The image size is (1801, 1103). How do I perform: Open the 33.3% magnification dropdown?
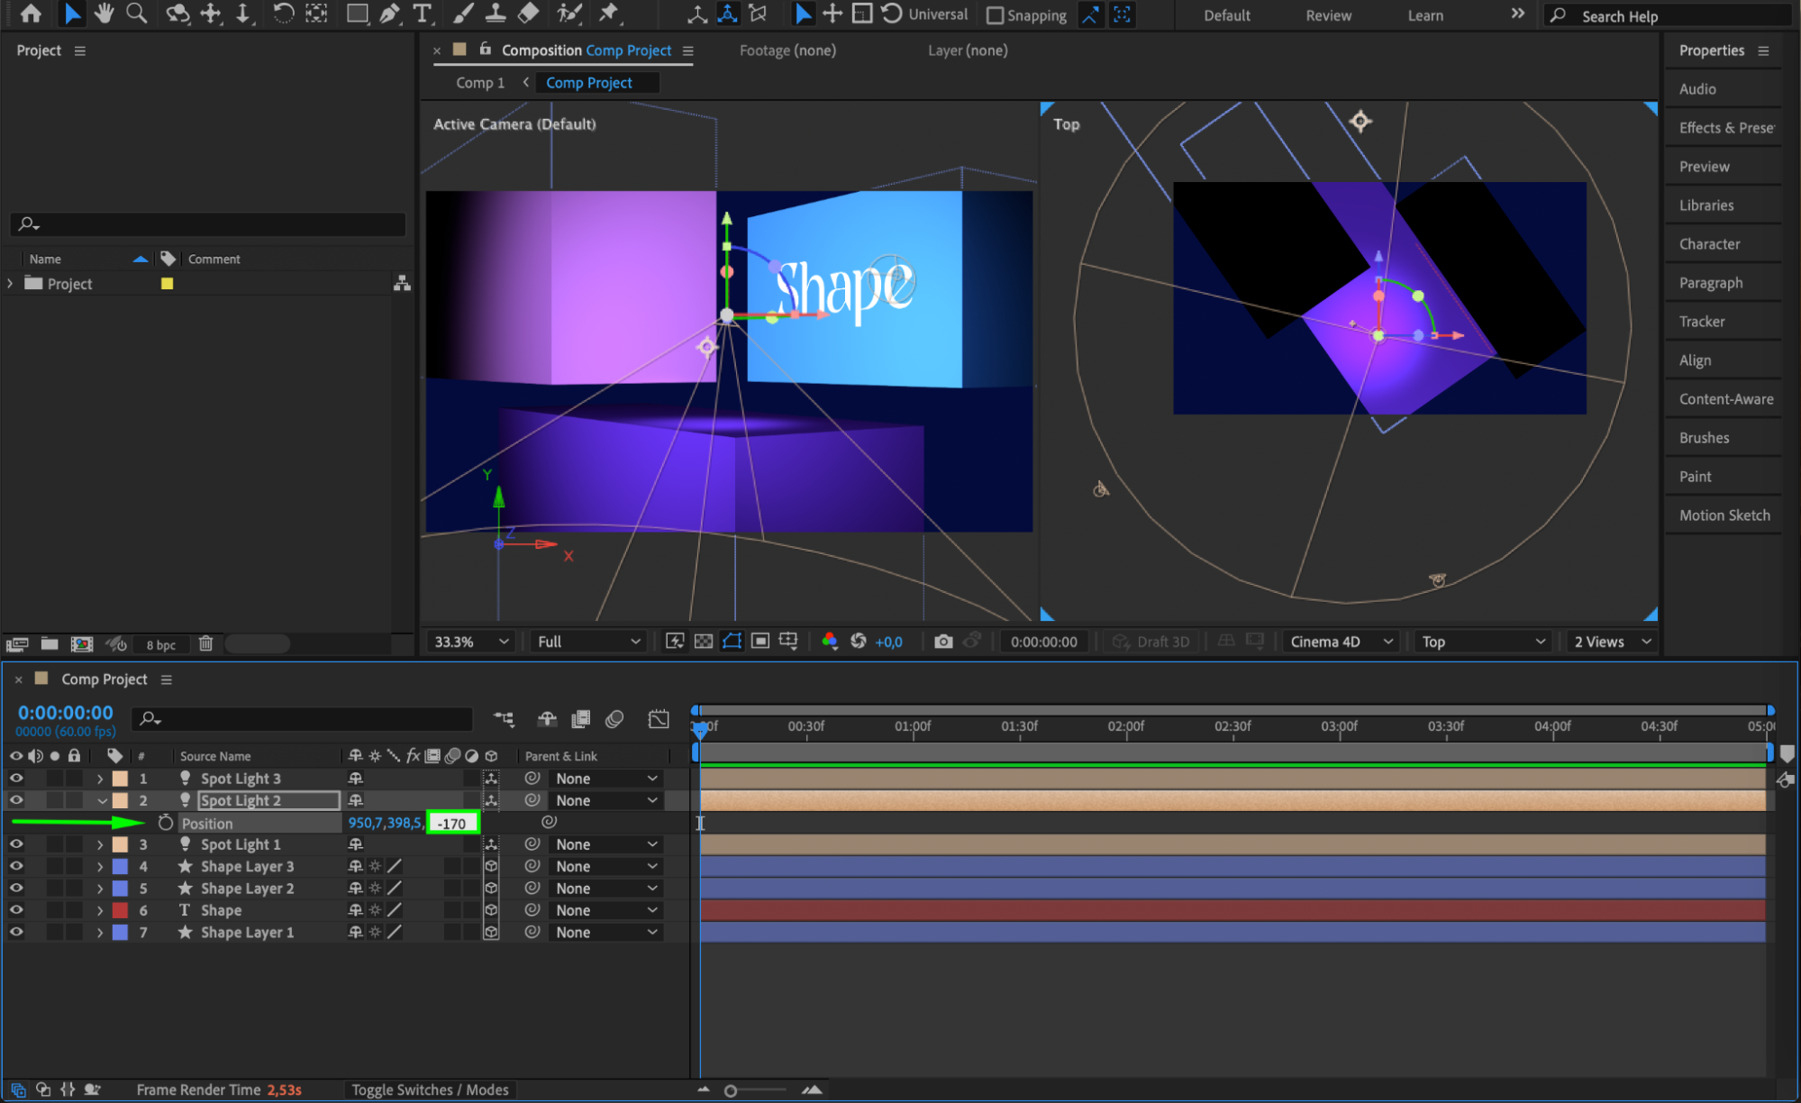click(x=471, y=642)
